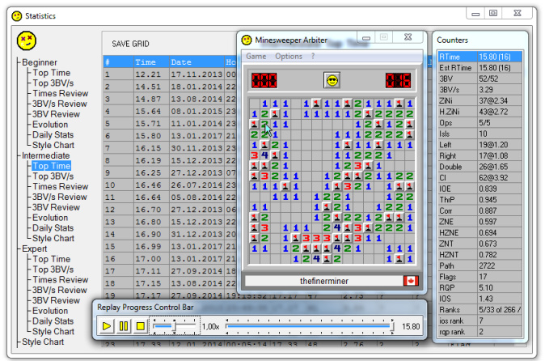The width and height of the screenshot is (545, 361).
Task: Sort by the Time column header
Action: 151,62
